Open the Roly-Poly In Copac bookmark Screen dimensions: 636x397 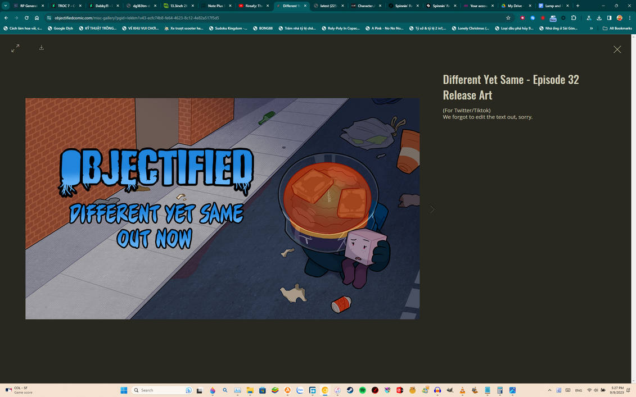(x=341, y=28)
